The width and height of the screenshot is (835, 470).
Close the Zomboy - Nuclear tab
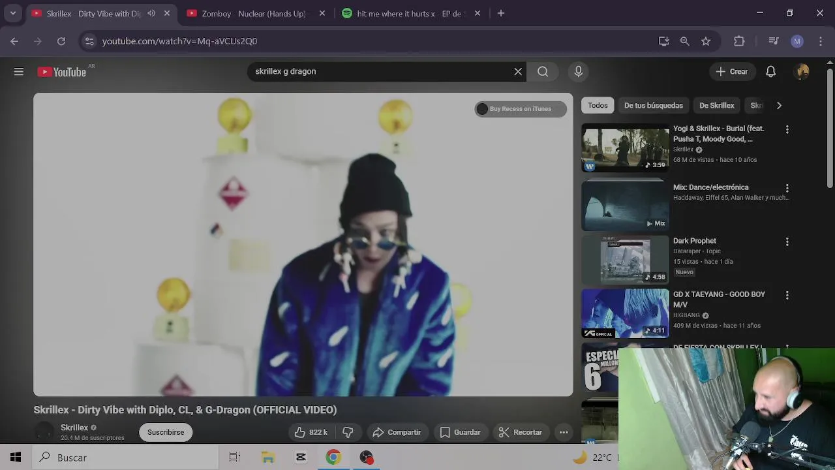pos(322,13)
